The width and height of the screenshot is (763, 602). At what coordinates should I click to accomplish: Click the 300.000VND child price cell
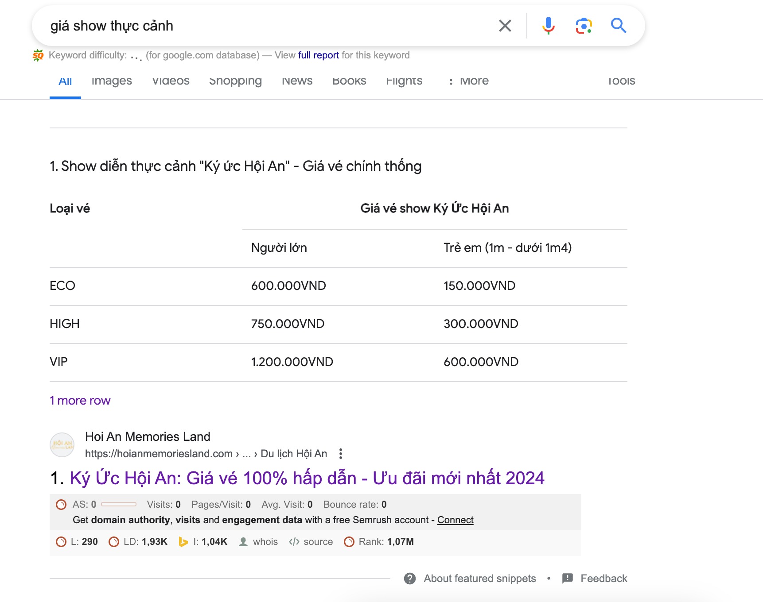click(481, 324)
